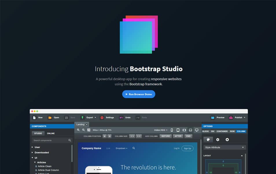
Task: Open the Appearance palette icon in Options
Action: coord(208,139)
